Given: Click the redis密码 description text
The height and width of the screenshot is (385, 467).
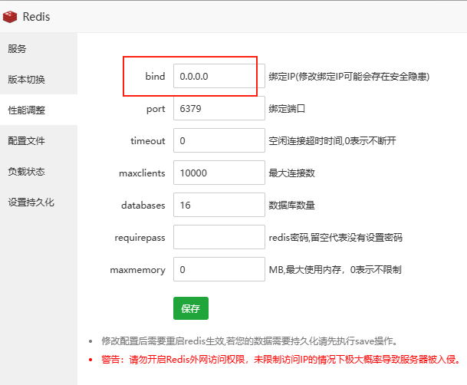Looking at the screenshot, I should tap(336, 237).
